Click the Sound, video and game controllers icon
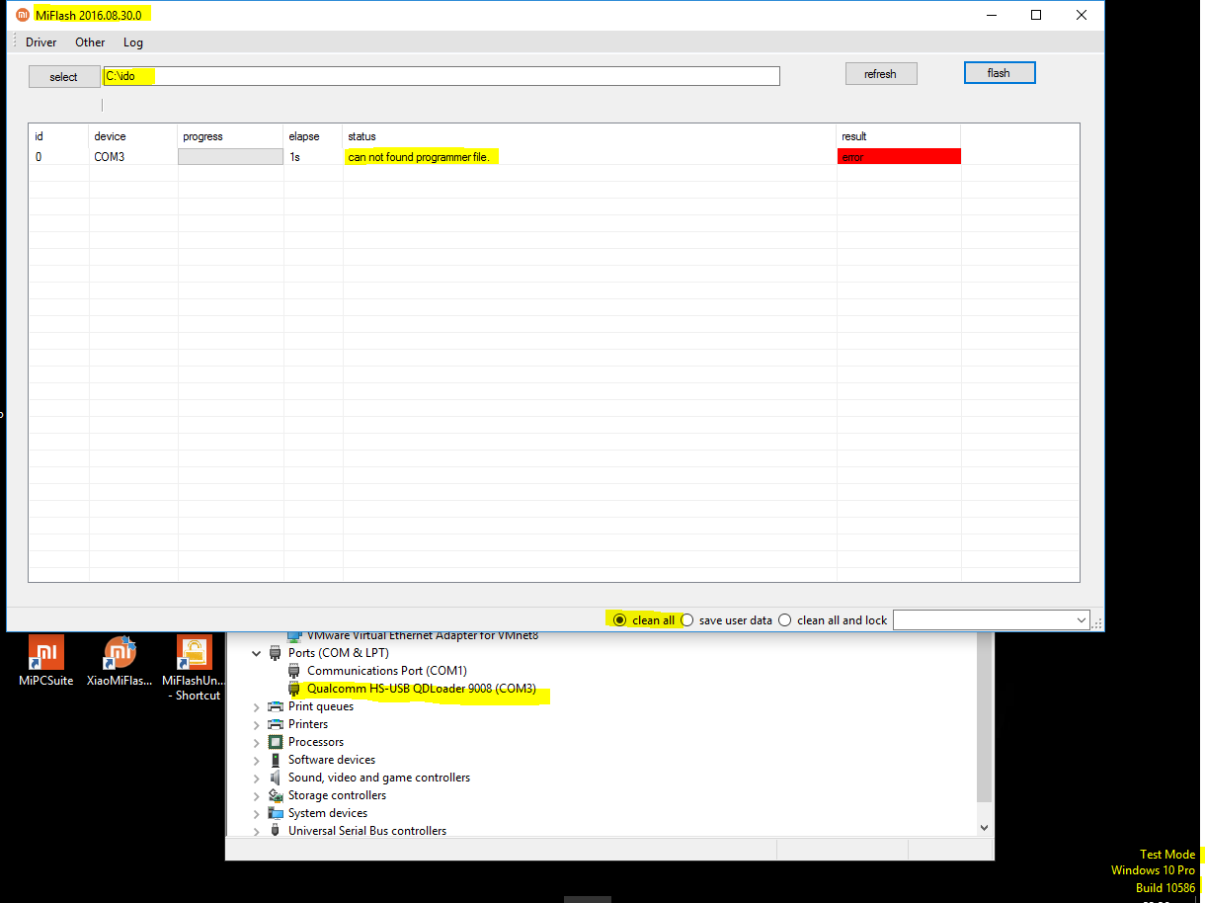Viewport: 1205px width, 903px height. 276,778
